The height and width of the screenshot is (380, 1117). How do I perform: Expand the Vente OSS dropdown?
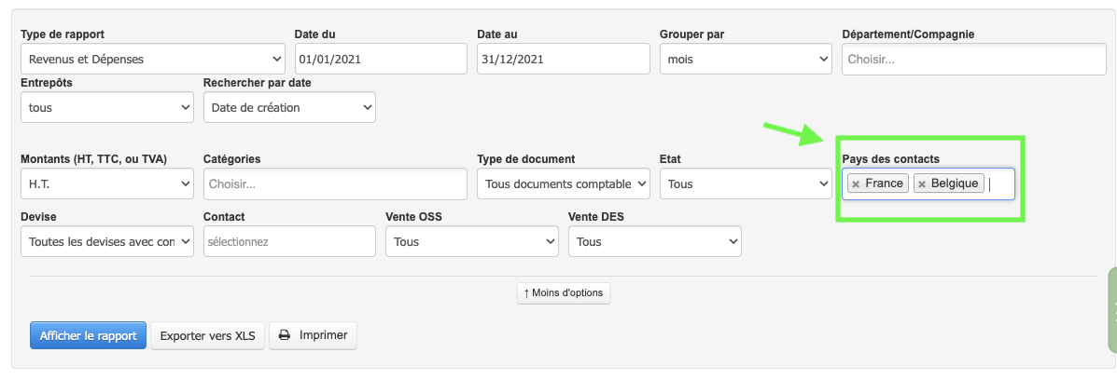(x=471, y=242)
